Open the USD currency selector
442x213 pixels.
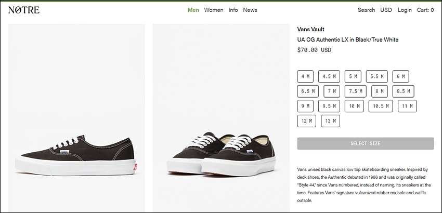[386, 10]
